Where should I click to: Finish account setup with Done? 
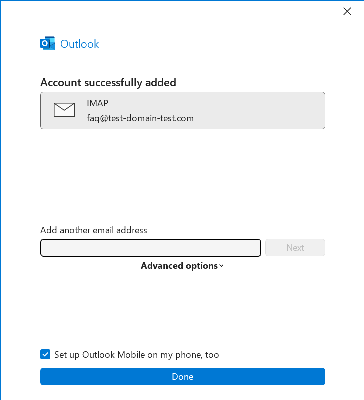coord(182,377)
